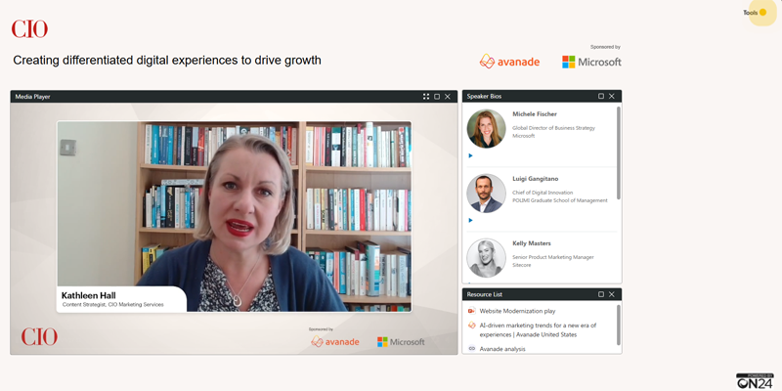Click the ON24 logo at bottom right
Viewport: 782px width, 391px height.
(x=756, y=381)
